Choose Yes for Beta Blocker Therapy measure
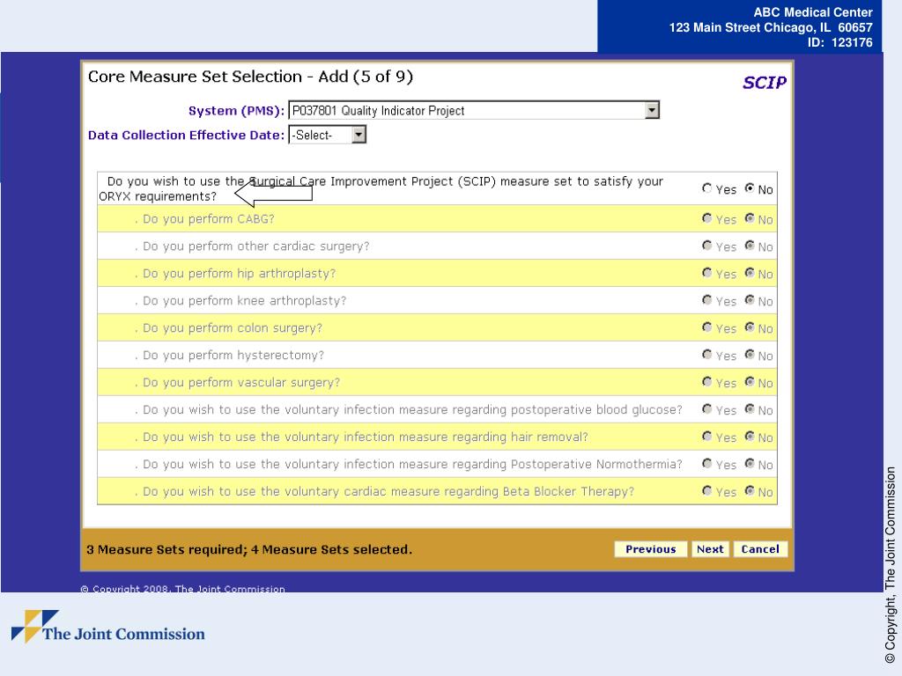The height and width of the screenshot is (676, 902). click(707, 491)
